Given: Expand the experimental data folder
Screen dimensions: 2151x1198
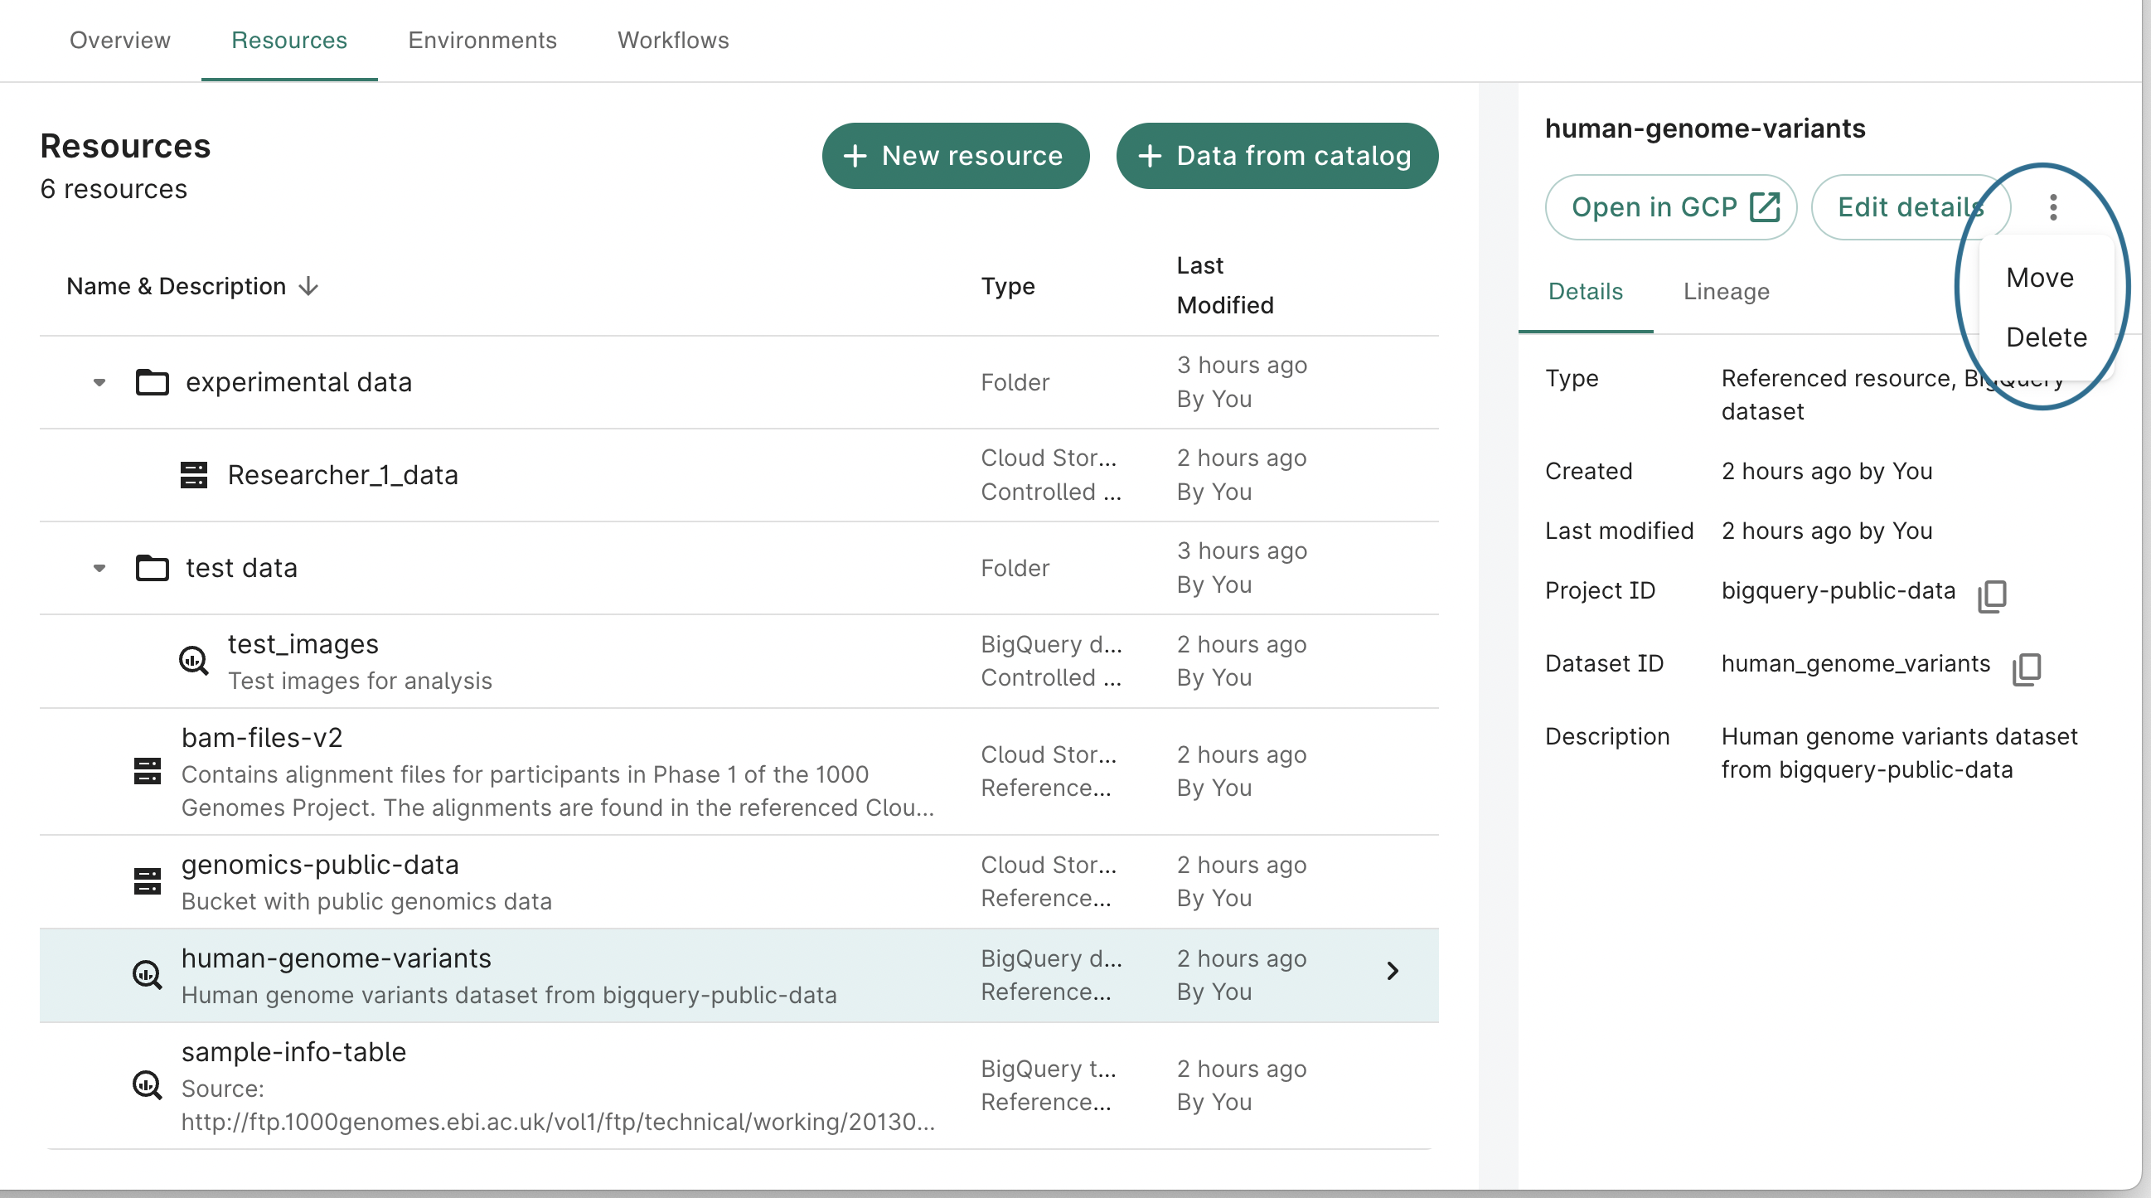Looking at the screenshot, I should point(97,381).
